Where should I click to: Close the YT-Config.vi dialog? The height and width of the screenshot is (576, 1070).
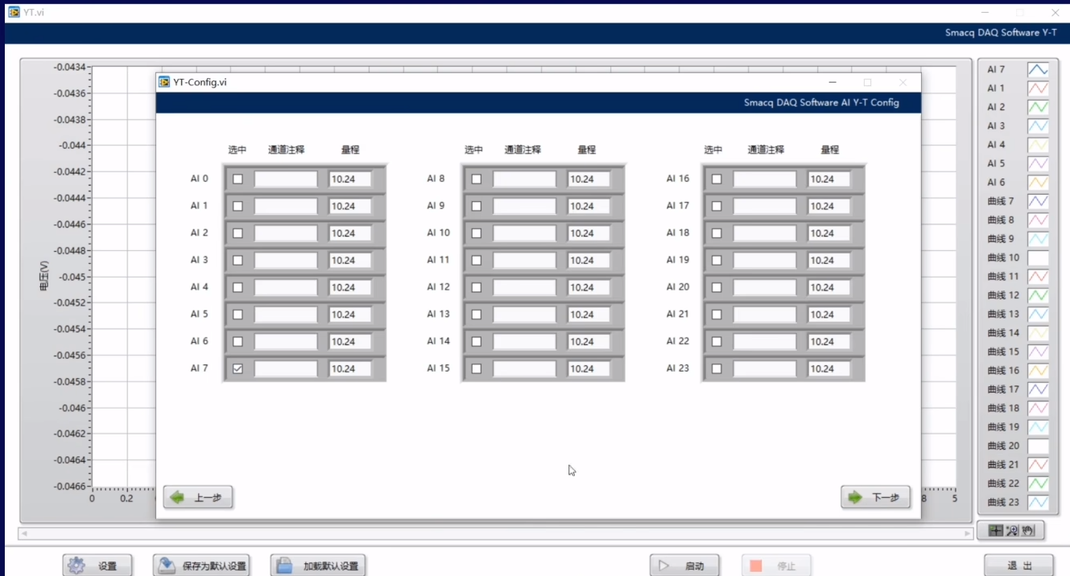pyautogui.click(x=903, y=82)
